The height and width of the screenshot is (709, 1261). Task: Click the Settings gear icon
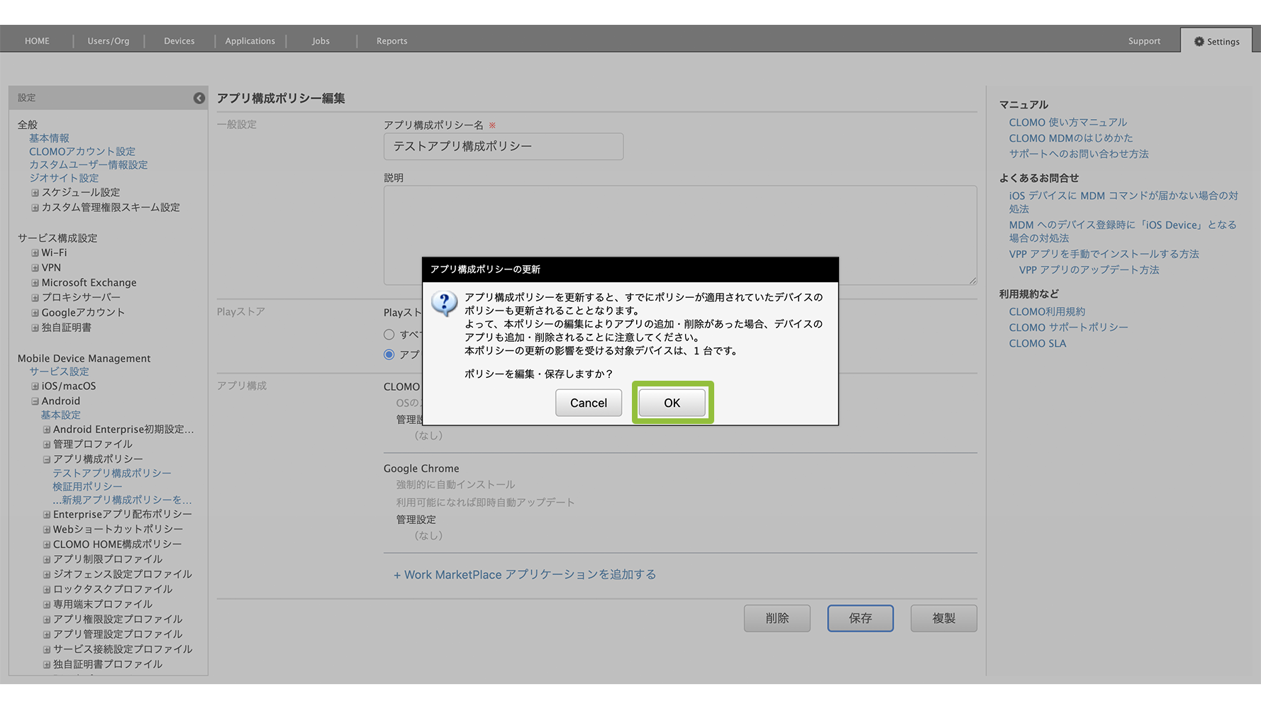tap(1199, 42)
